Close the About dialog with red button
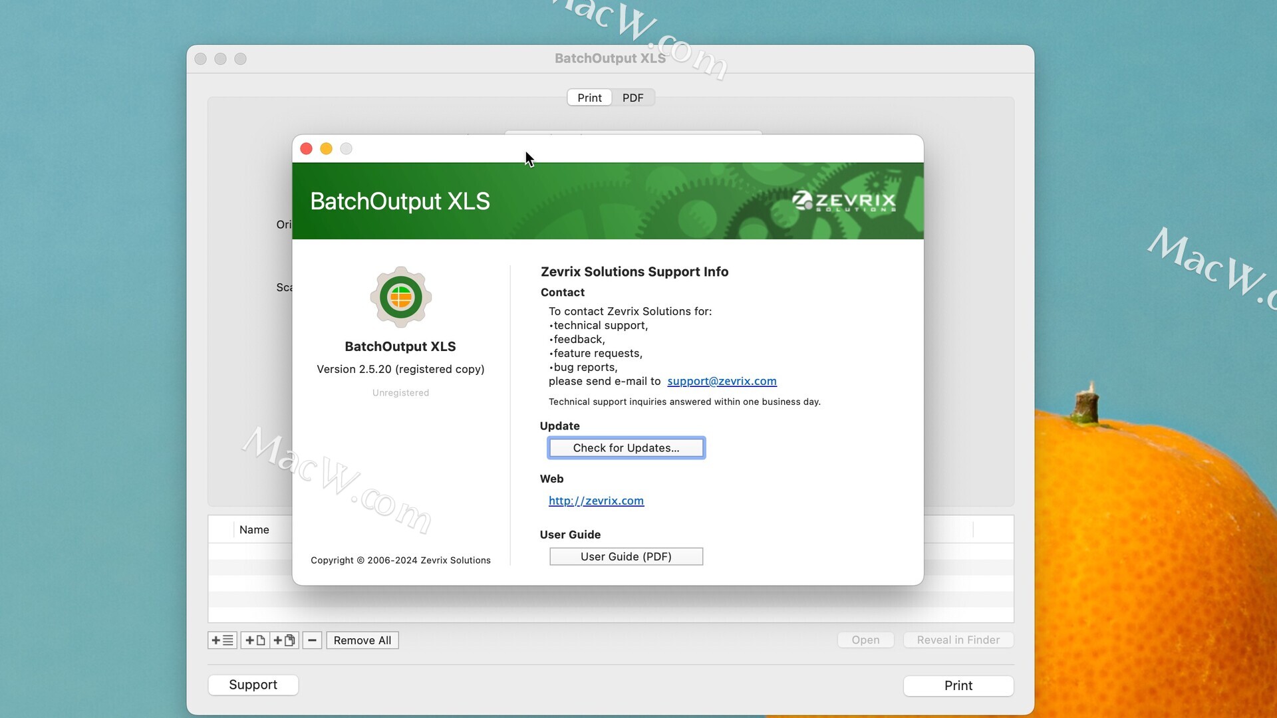 [307, 149]
